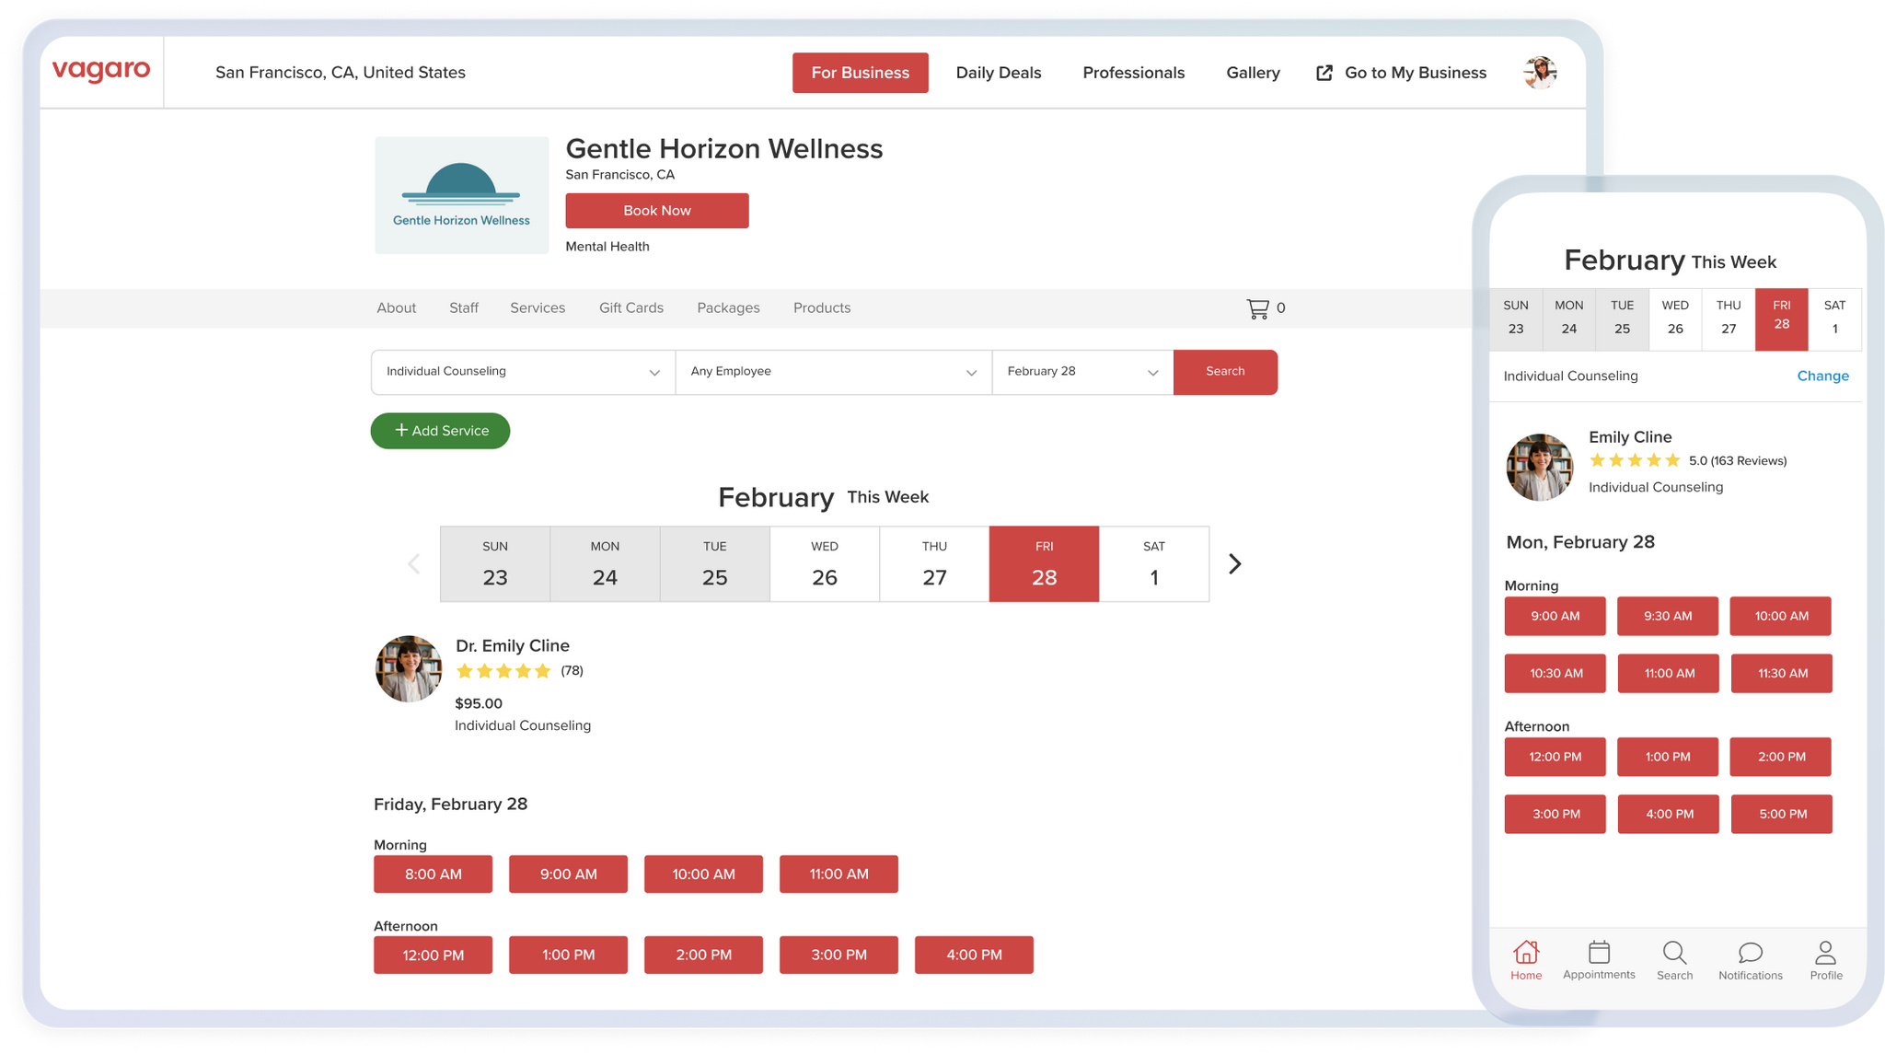Viewport: 1885px width, 1054px height.
Task: Select TUE 25 in desktop calendar
Action: 715,564
